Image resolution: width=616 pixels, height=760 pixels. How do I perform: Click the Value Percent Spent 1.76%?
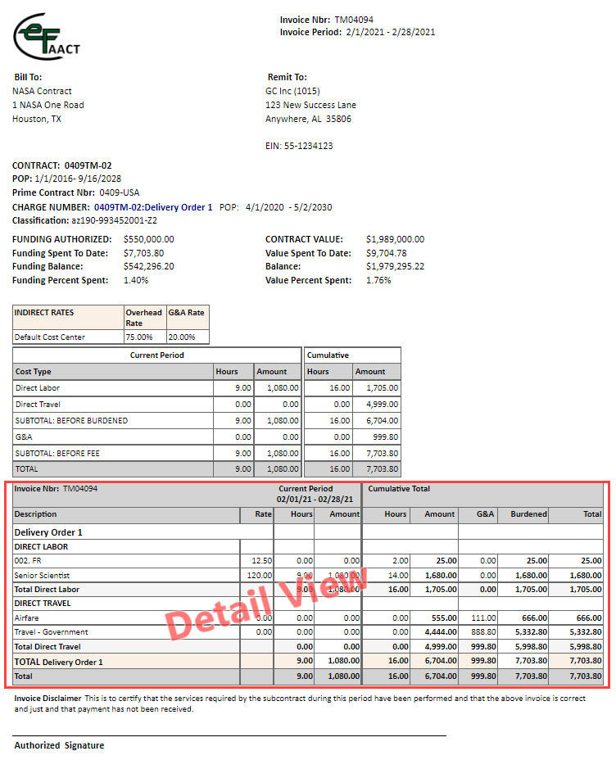pyautogui.click(x=378, y=280)
